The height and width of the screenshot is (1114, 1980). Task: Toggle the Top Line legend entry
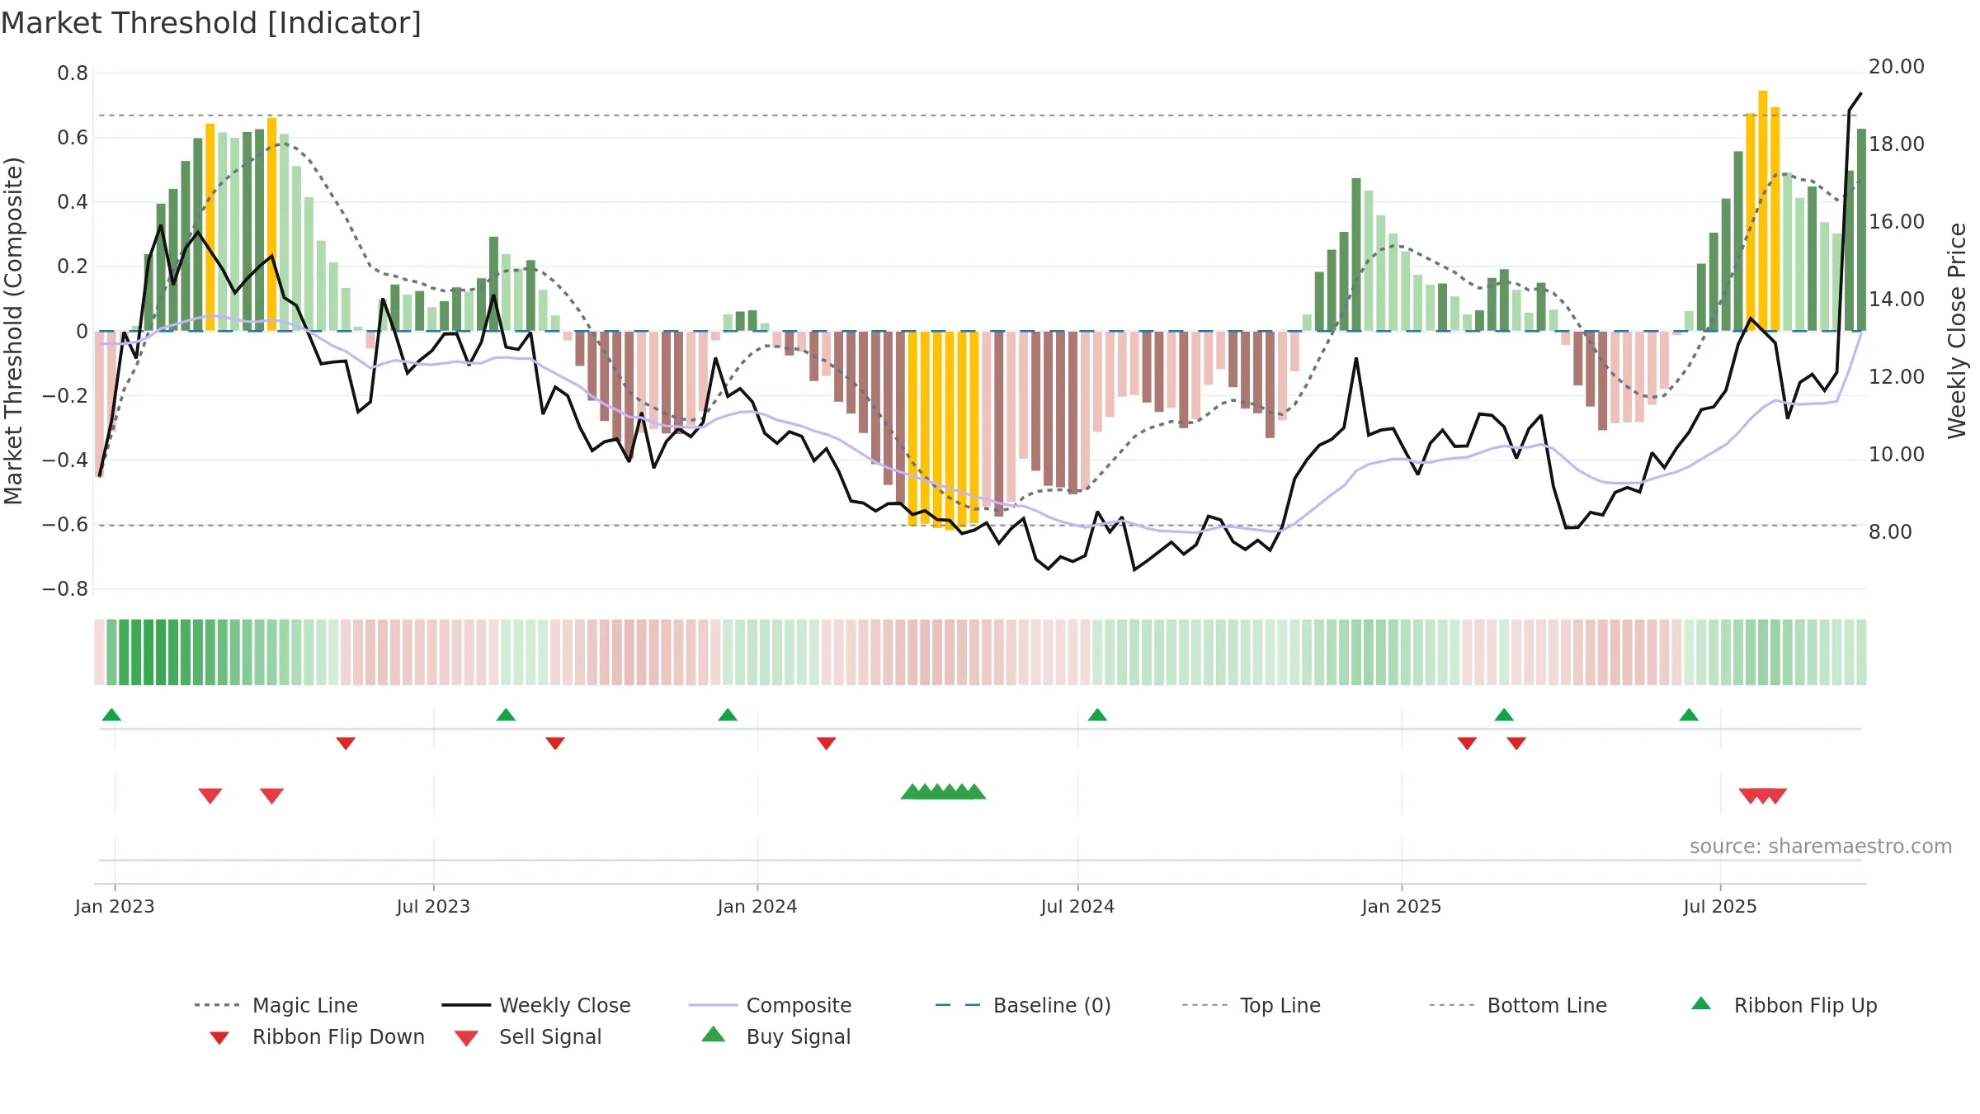click(x=1252, y=1005)
